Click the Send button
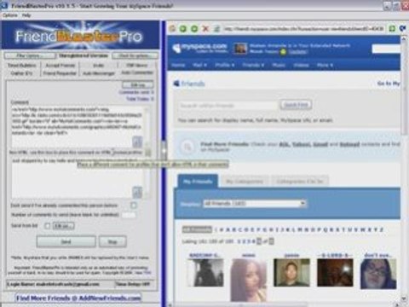Screen dimensions: 409x307 (66, 241)
